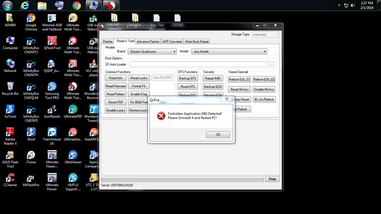Open the Network desktop icon
381x214 pixels.
10,66
